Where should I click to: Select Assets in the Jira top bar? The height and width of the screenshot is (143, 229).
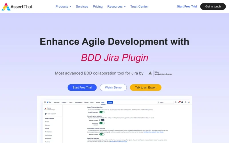(x=98, y=102)
